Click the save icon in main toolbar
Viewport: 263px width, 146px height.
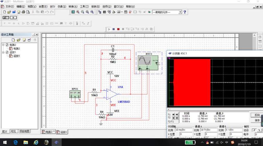click(19, 12)
